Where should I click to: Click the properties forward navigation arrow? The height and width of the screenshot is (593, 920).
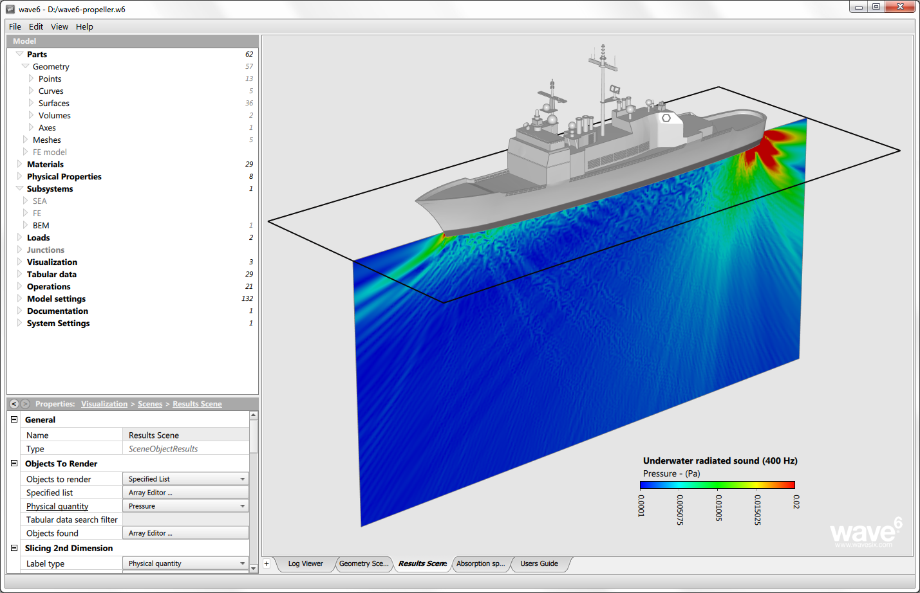[x=25, y=404]
